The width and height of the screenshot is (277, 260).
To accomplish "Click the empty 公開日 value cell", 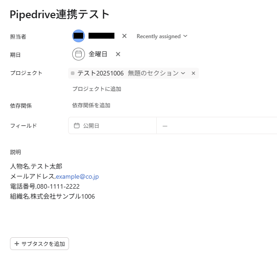I will (213, 126).
